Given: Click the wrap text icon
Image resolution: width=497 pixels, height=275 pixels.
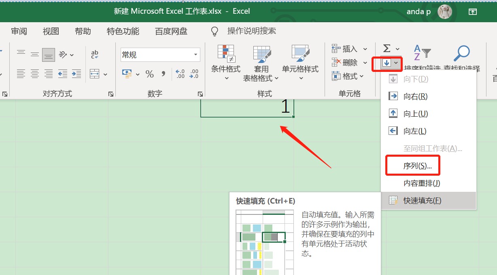Looking at the screenshot, I should click(x=95, y=55).
